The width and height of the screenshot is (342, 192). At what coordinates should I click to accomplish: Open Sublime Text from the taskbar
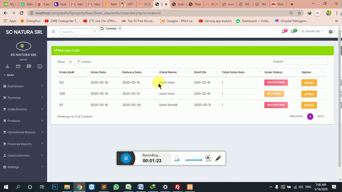pos(104,187)
